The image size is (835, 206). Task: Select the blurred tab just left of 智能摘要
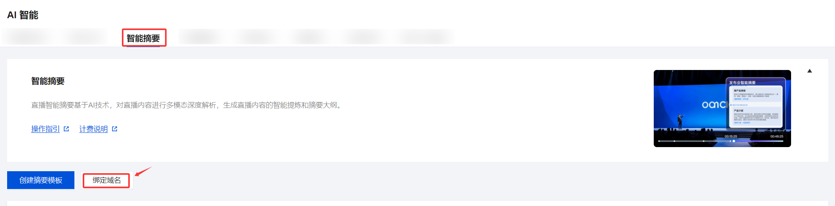point(85,38)
